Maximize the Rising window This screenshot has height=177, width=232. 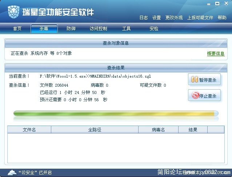(x=217, y=4)
